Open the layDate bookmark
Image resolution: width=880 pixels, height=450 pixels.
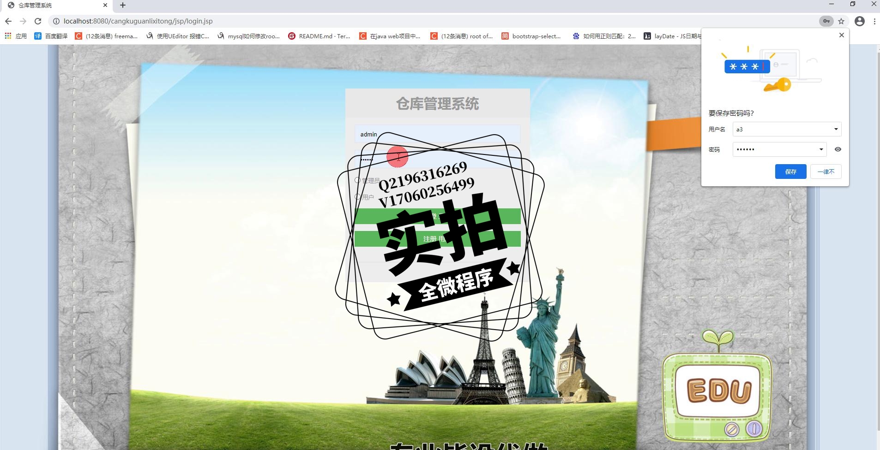(673, 36)
